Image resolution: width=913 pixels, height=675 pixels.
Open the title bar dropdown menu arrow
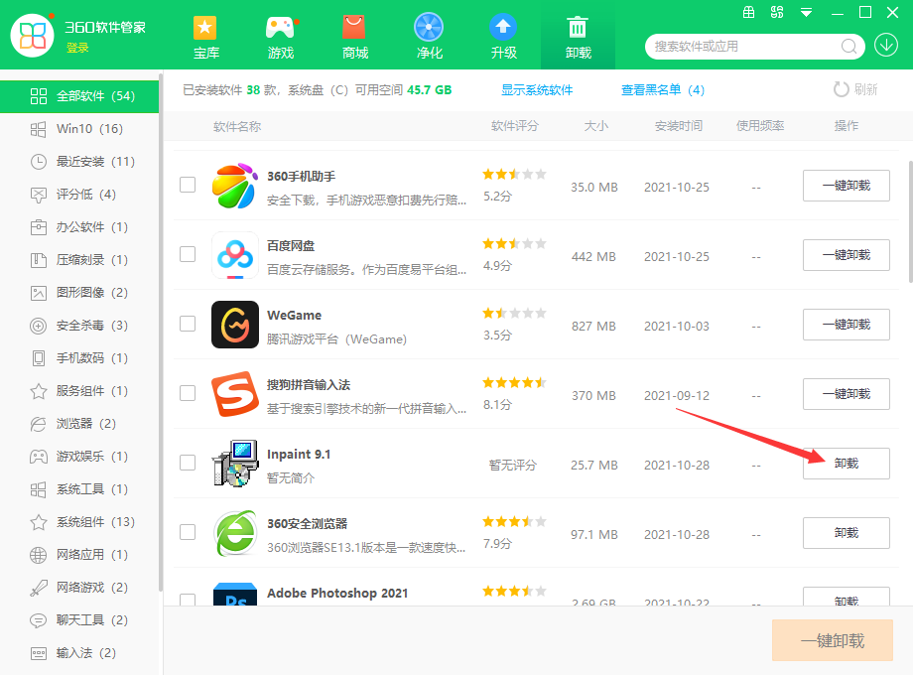point(807,12)
